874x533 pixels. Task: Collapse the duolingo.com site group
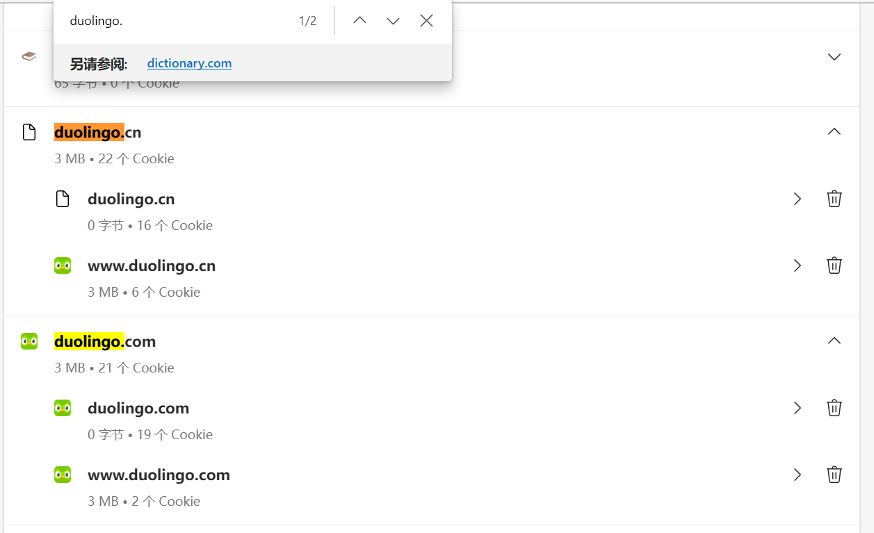click(834, 341)
